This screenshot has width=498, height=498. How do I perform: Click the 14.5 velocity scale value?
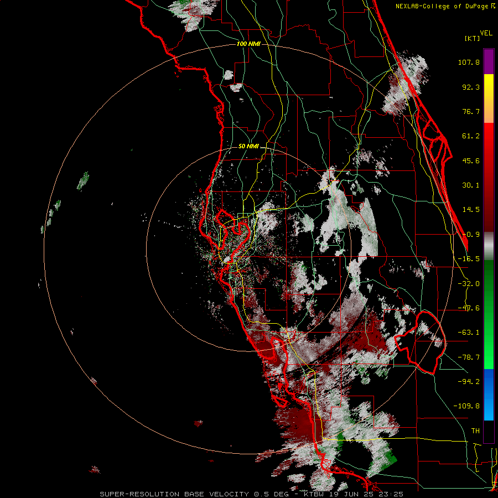coord(471,210)
